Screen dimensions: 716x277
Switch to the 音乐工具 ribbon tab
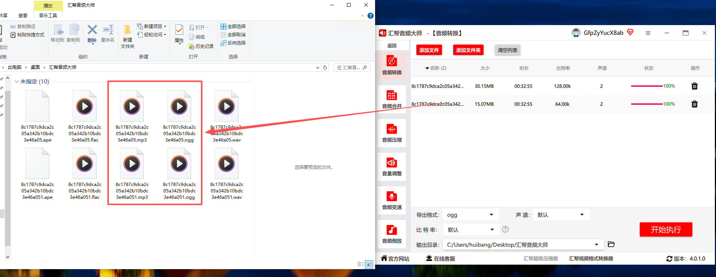click(48, 15)
